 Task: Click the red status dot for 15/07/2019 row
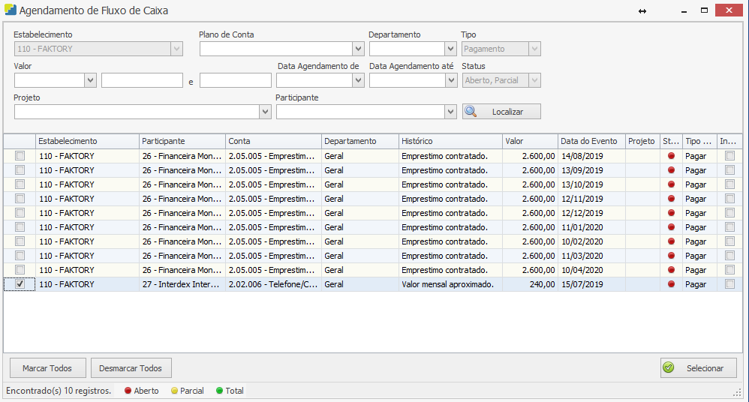coord(671,284)
